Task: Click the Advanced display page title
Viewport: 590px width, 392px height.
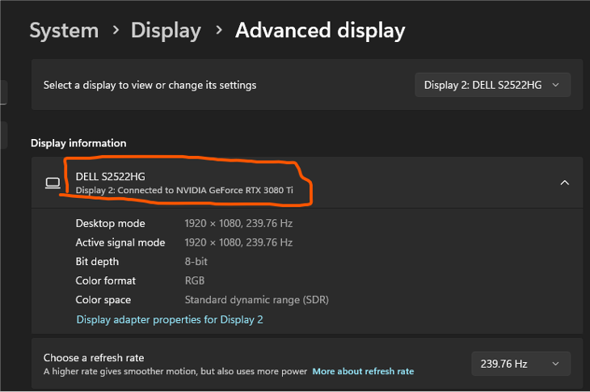Action: 320,31
